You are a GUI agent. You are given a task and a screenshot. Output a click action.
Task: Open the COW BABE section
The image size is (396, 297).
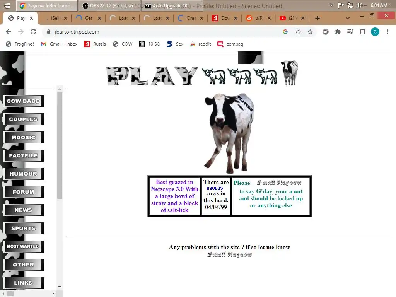23,101
